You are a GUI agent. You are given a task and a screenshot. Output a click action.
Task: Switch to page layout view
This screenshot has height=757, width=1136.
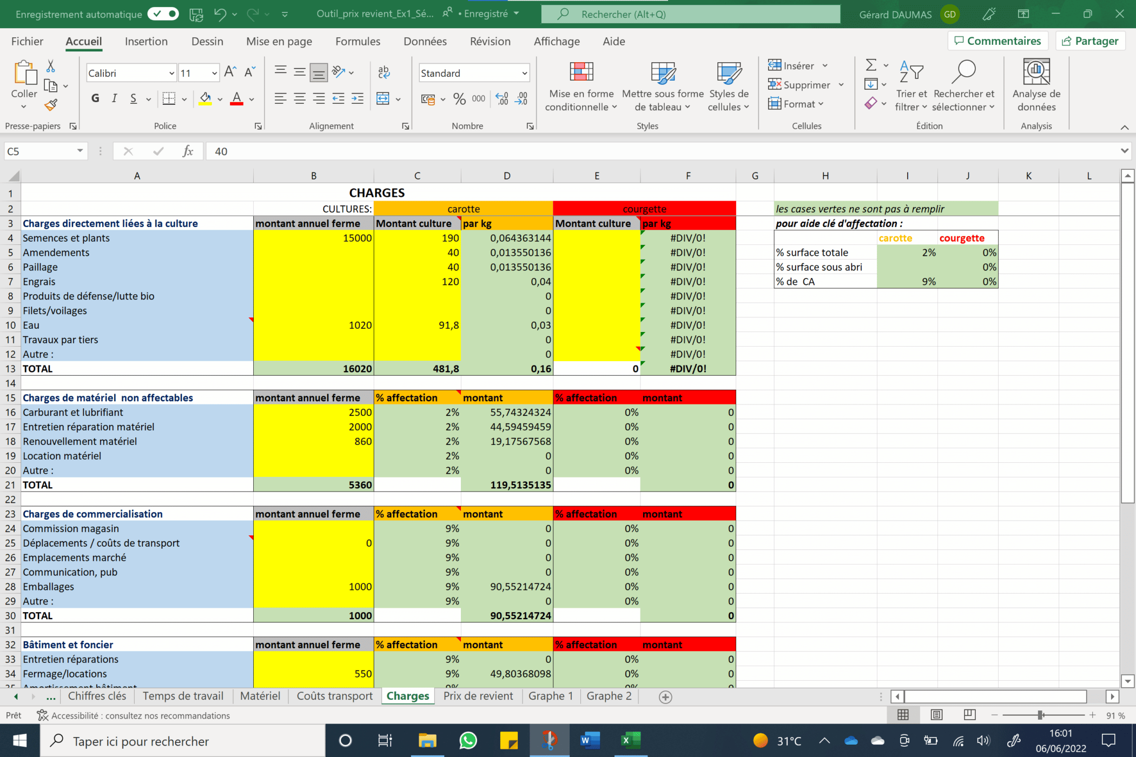936,715
